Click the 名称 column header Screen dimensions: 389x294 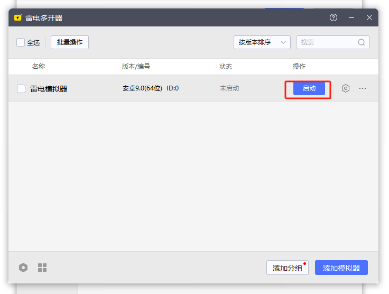(39, 67)
